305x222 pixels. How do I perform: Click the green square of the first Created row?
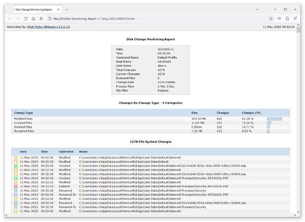tap(16, 166)
